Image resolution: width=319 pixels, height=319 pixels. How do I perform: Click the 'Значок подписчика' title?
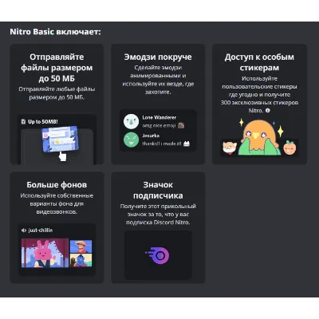click(158, 190)
